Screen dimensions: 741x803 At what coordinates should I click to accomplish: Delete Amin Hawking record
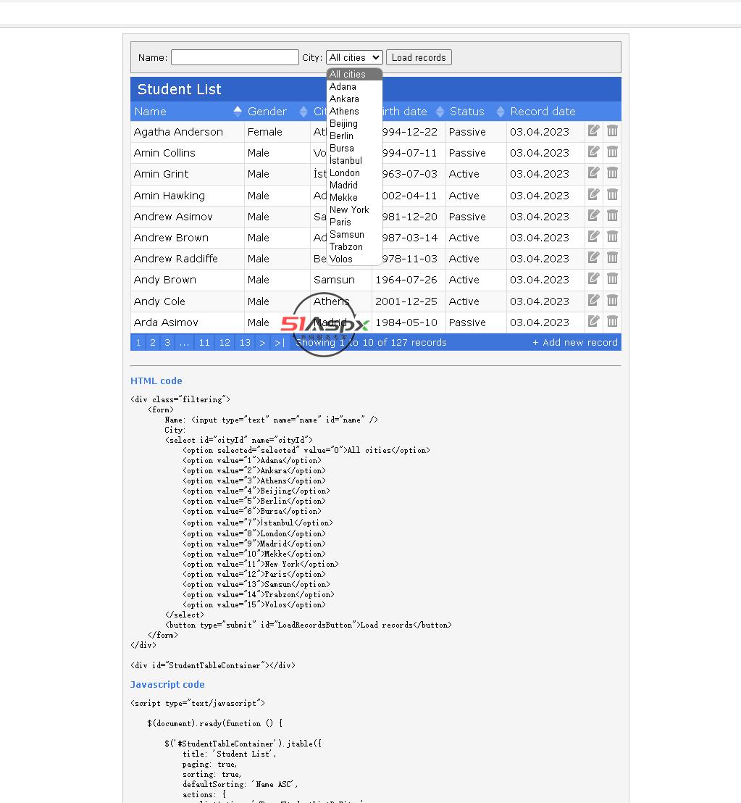[x=612, y=194]
